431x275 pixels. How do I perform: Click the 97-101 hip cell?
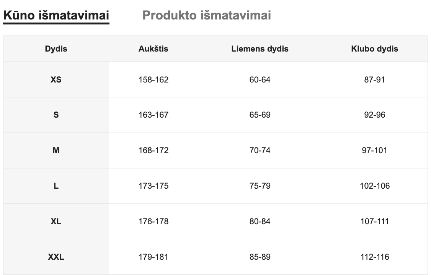(x=374, y=150)
